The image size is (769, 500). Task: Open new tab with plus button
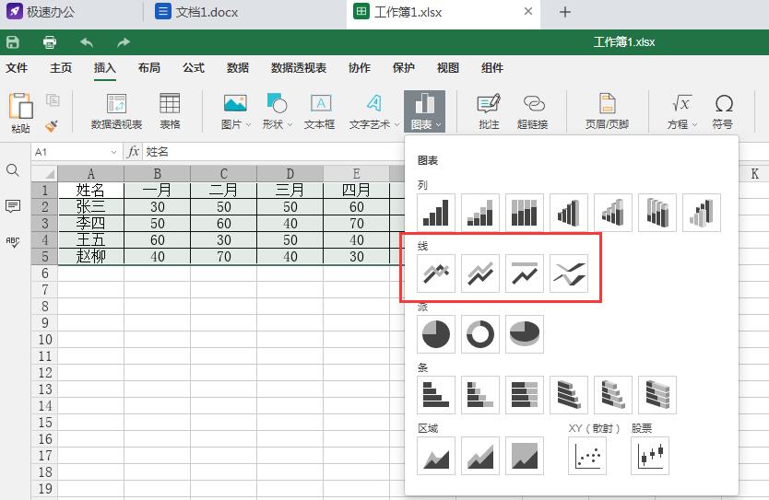tap(565, 12)
